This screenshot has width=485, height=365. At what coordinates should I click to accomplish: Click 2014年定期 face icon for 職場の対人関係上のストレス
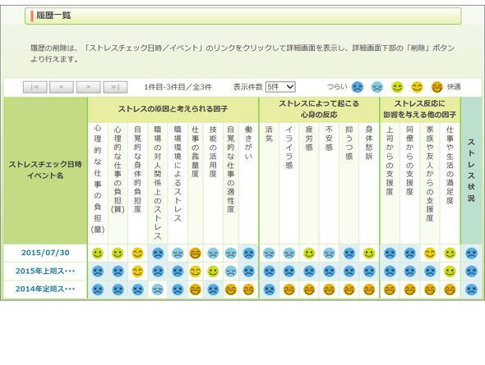(x=158, y=290)
